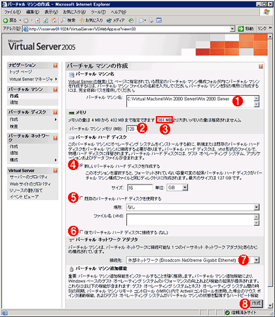Click the 作成 create button at bottom
Viewport: 275px width, 317px height.
[256, 303]
